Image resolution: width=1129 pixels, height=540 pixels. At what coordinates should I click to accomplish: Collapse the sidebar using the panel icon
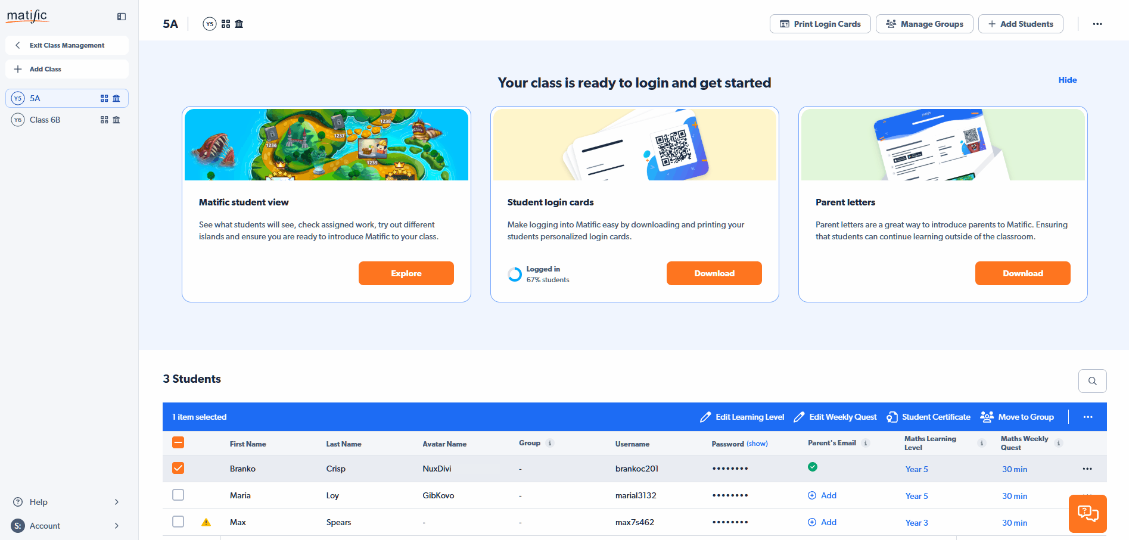coord(122,17)
